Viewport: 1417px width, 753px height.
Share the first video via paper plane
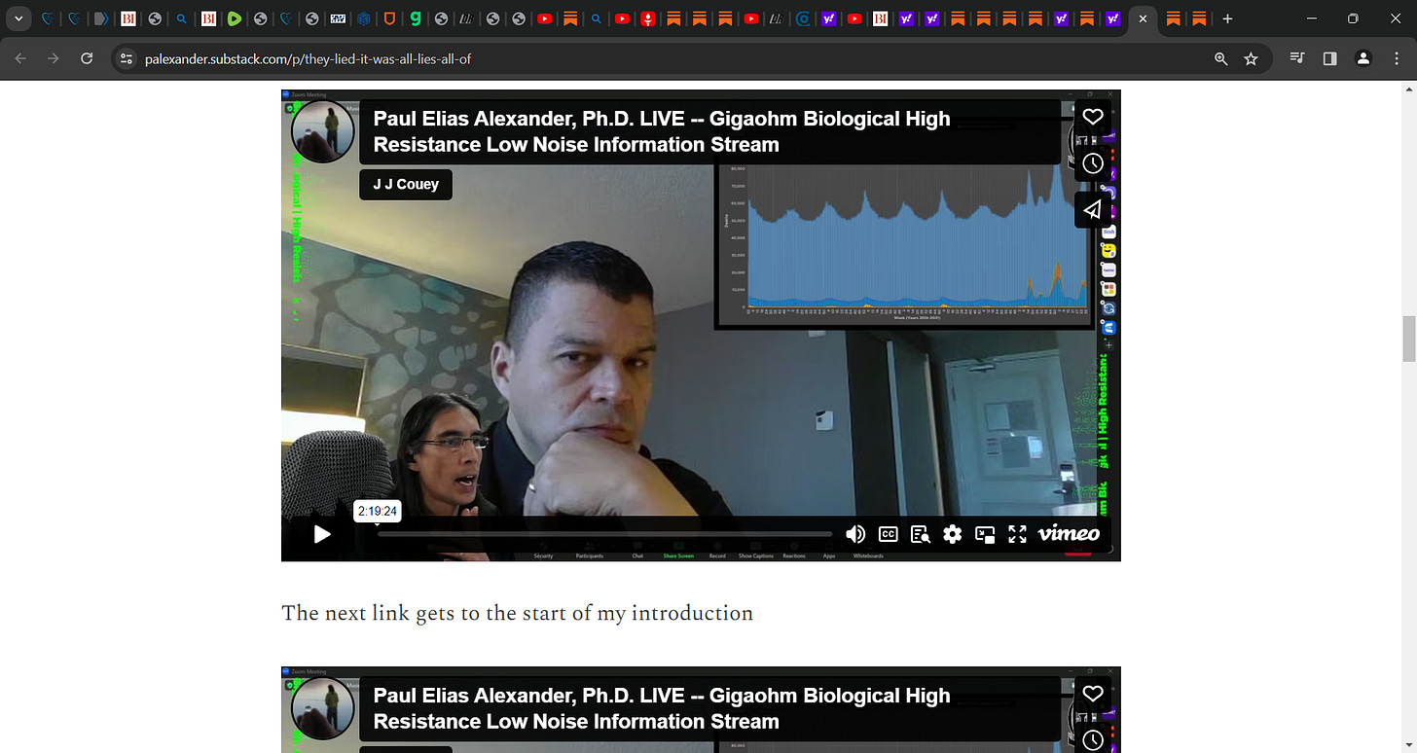(x=1093, y=210)
